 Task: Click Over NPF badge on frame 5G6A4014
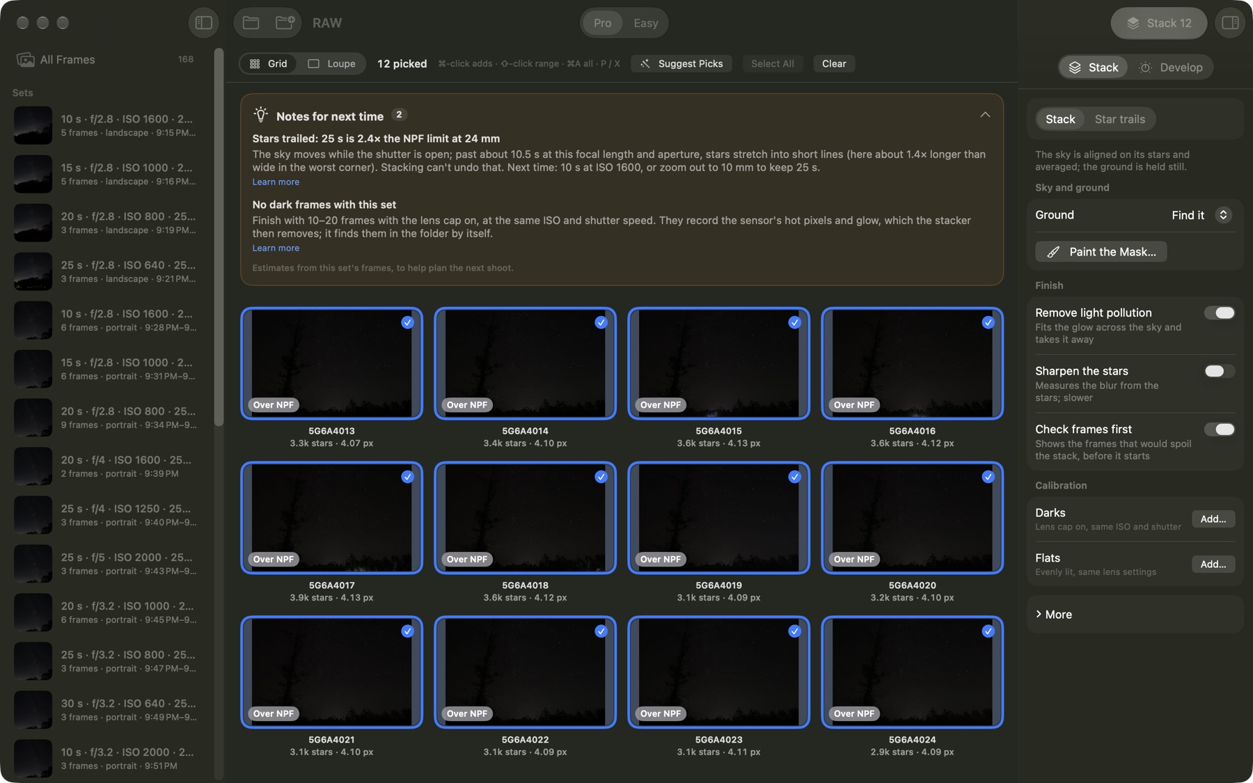[467, 405]
